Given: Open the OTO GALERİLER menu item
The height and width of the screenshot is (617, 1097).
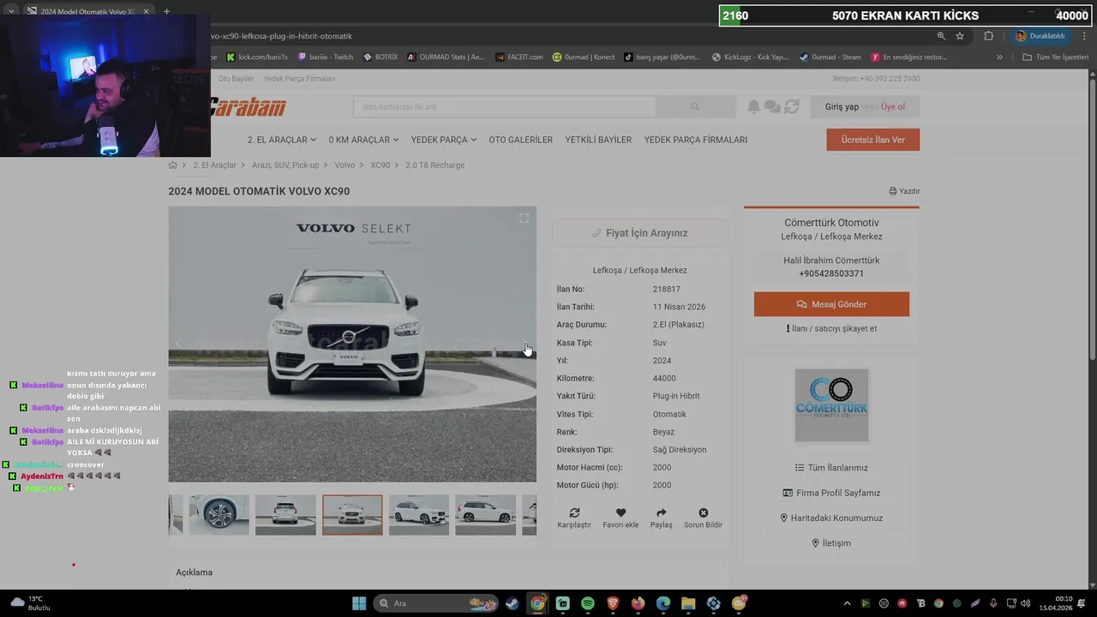Looking at the screenshot, I should tap(520, 140).
